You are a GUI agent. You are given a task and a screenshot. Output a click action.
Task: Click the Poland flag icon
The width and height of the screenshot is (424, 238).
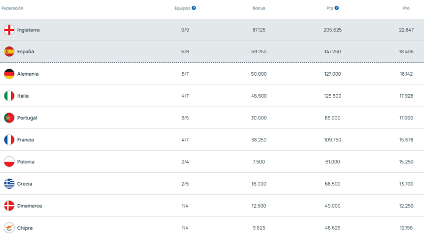(x=9, y=162)
